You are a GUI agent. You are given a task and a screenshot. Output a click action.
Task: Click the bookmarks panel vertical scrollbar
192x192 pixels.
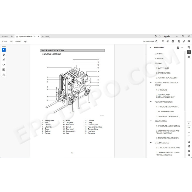tap(185, 82)
